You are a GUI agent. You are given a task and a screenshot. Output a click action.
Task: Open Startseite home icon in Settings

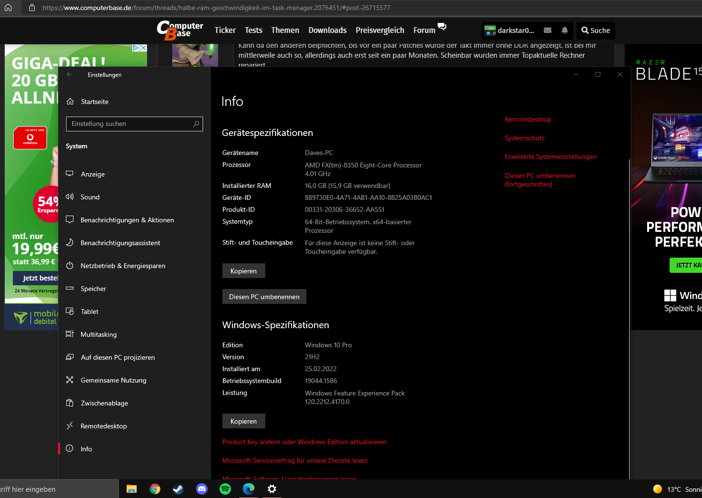tap(70, 102)
